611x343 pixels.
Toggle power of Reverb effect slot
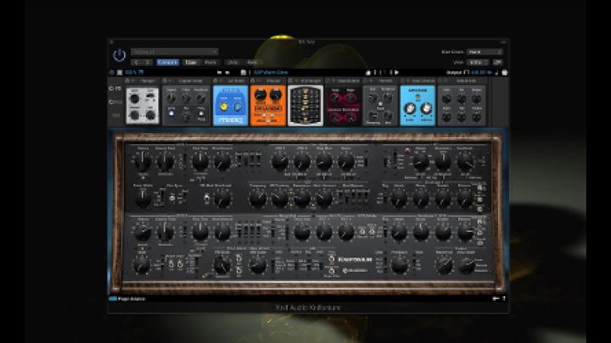366,80
